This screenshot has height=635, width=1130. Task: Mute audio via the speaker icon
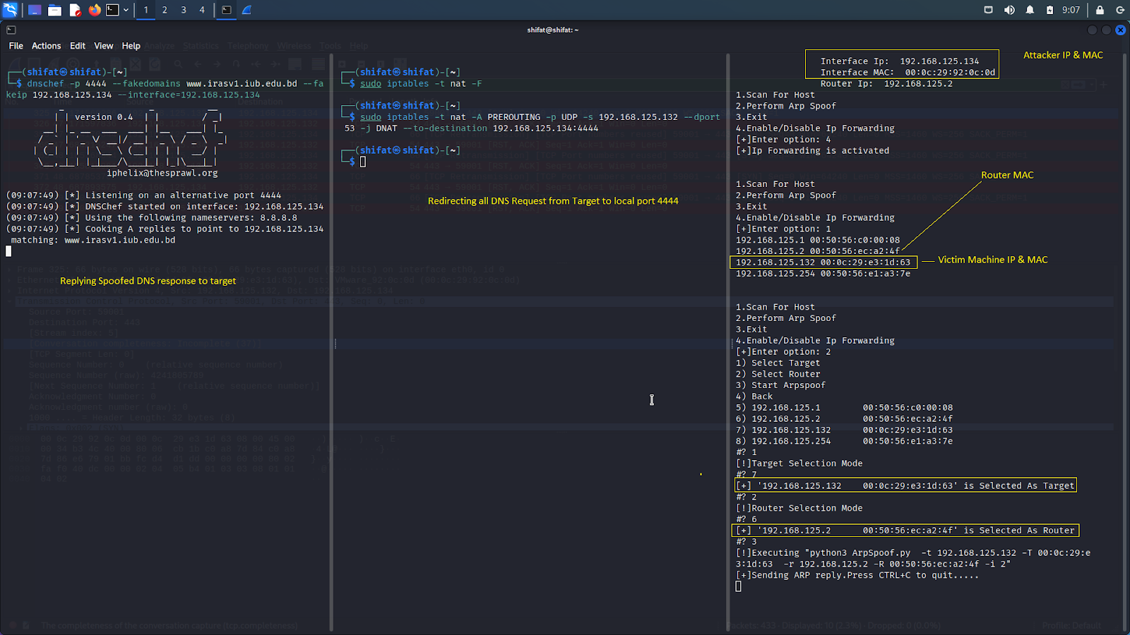point(1010,10)
